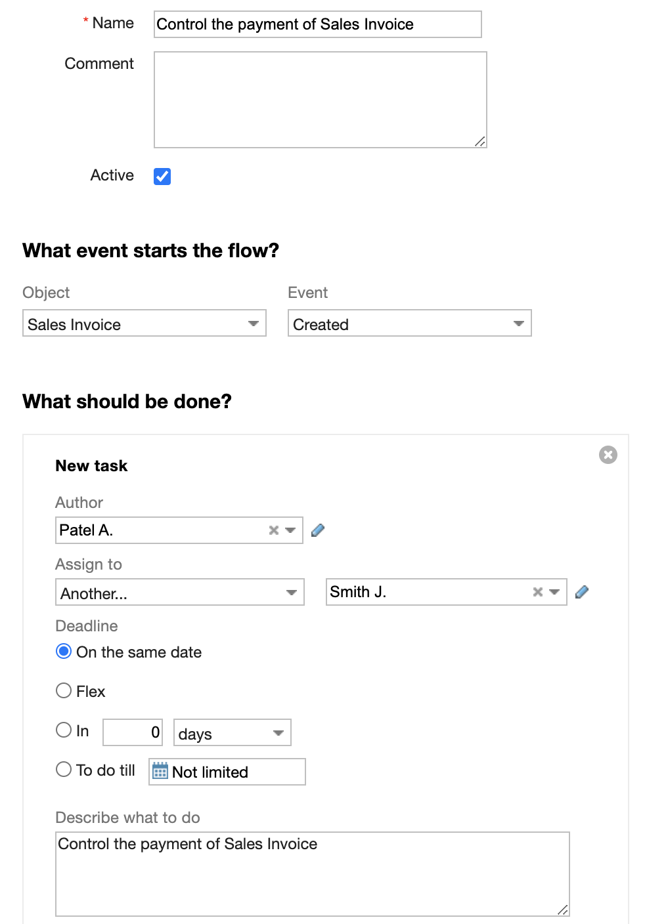Edit Author Patel A. with pencil icon
This screenshot has width=645, height=924.
318,530
